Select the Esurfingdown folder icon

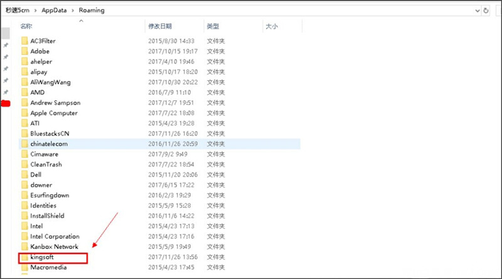(24, 195)
